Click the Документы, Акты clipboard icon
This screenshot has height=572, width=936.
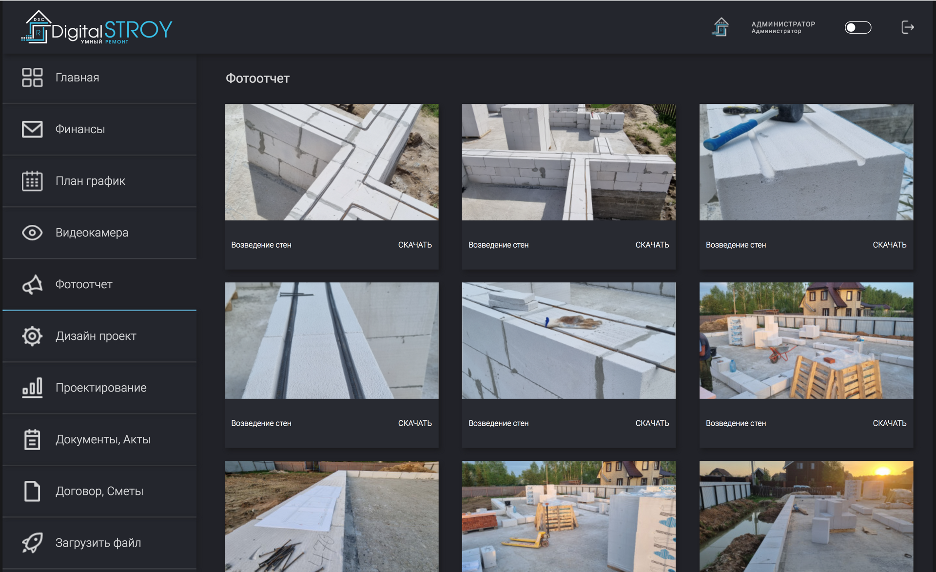(x=32, y=439)
